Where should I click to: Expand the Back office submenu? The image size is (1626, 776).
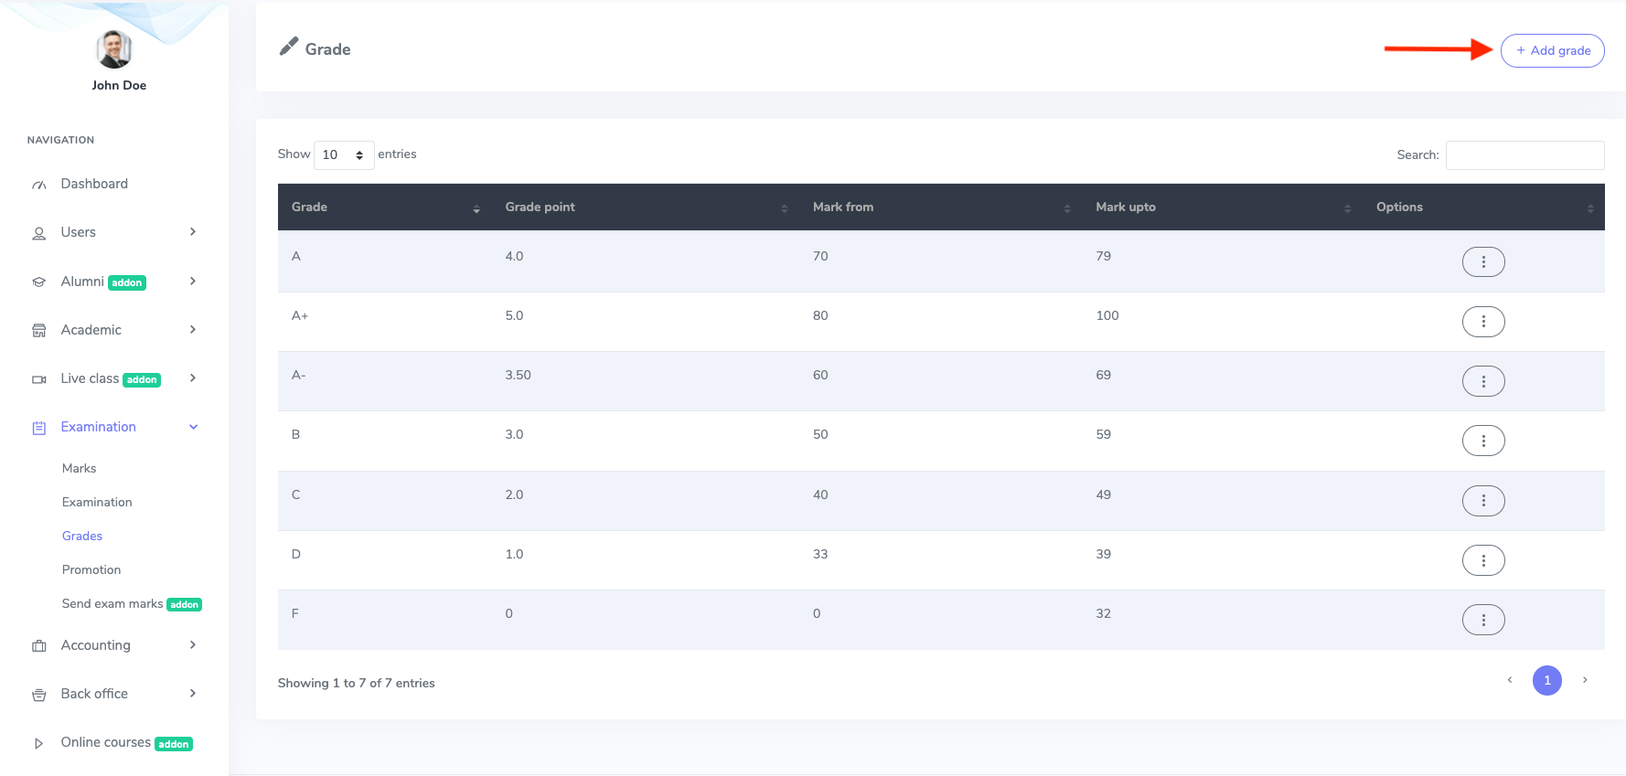tap(192, 694)
